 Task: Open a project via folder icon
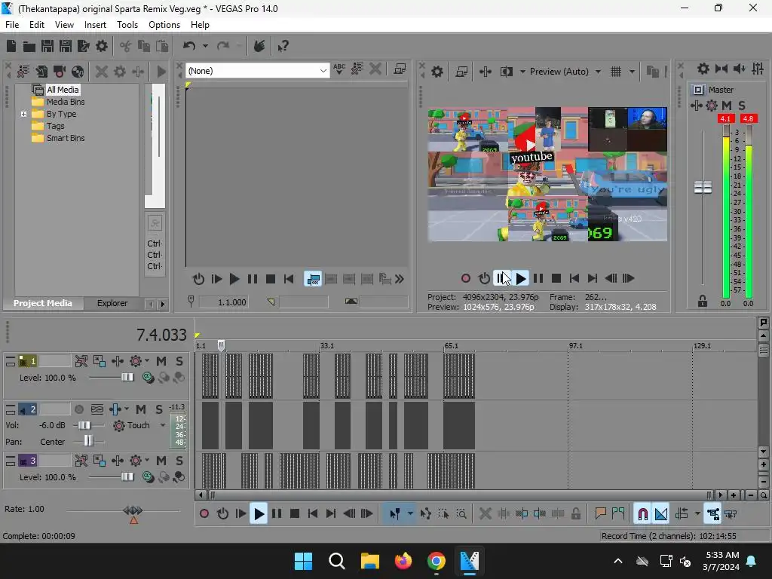pos(29,46)
